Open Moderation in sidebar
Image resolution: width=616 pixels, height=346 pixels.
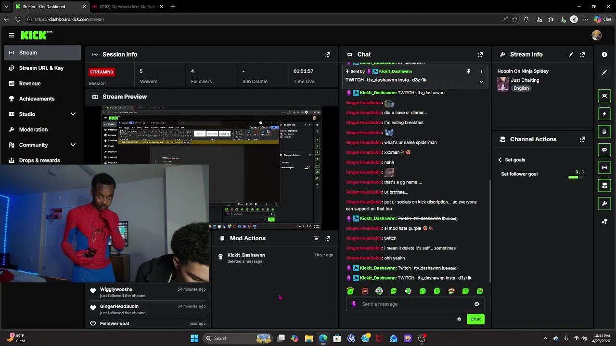42,130
